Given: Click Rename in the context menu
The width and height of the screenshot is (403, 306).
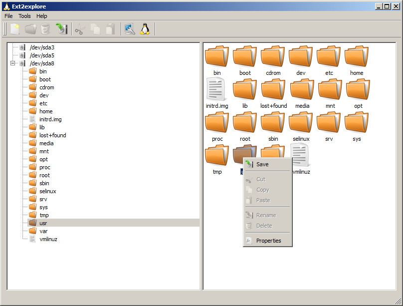Looking at the screenshot, I should [x=267, y=215].
